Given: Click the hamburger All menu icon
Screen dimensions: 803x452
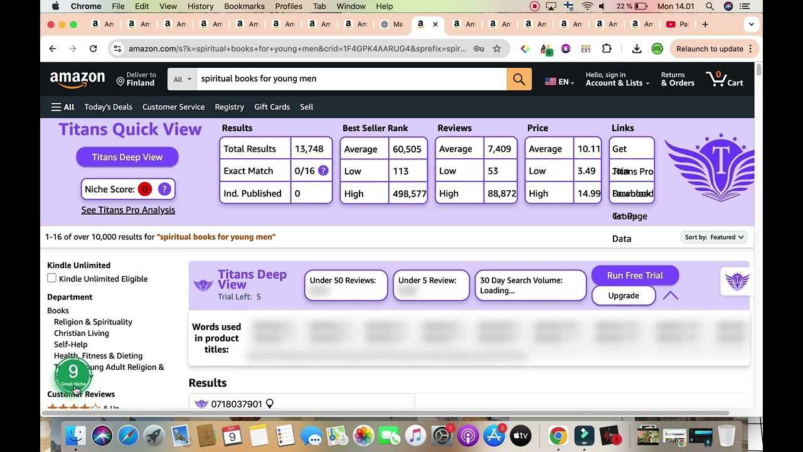Looking at the screenshot, I should (x=56, y=107).
